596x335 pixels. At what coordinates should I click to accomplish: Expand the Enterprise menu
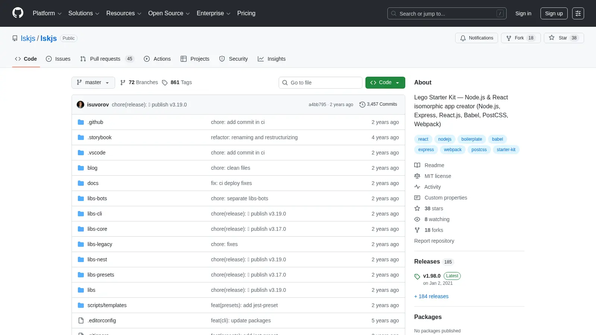click(213, 13)
